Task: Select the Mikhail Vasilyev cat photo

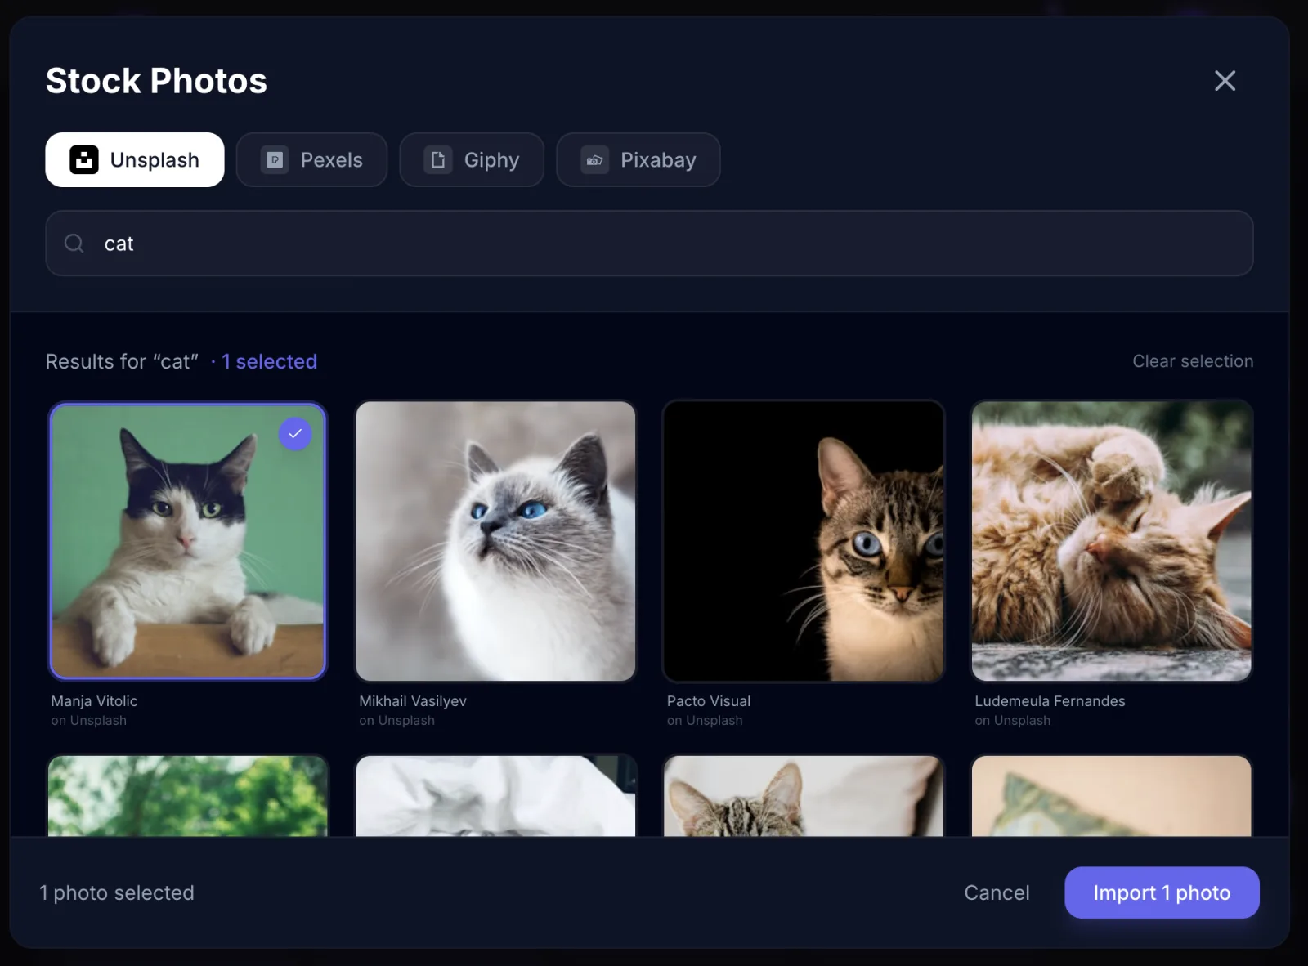Action: tap(495, 541)
